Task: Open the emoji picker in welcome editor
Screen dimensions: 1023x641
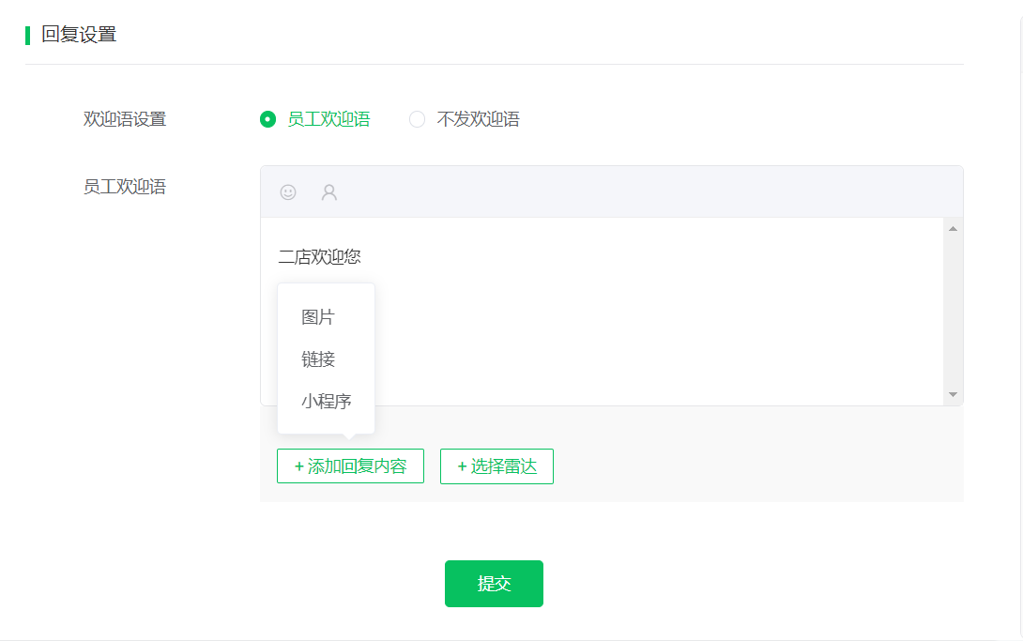Action: click(288, 192)
